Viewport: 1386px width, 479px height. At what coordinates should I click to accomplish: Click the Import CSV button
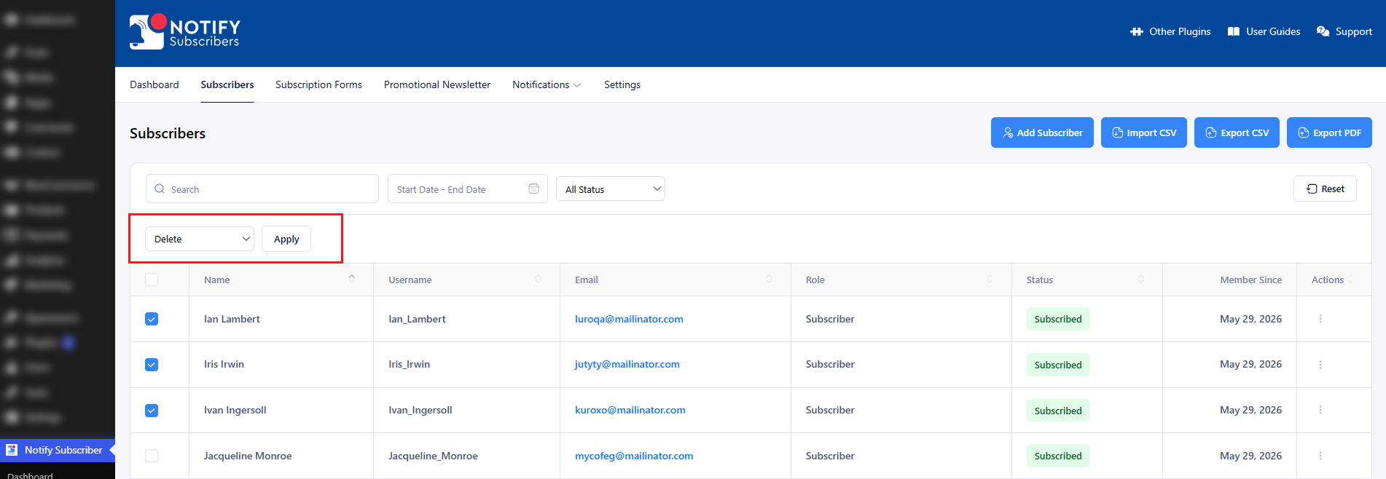click(x=1144, y=132)
